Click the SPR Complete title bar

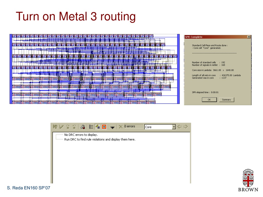218,37
